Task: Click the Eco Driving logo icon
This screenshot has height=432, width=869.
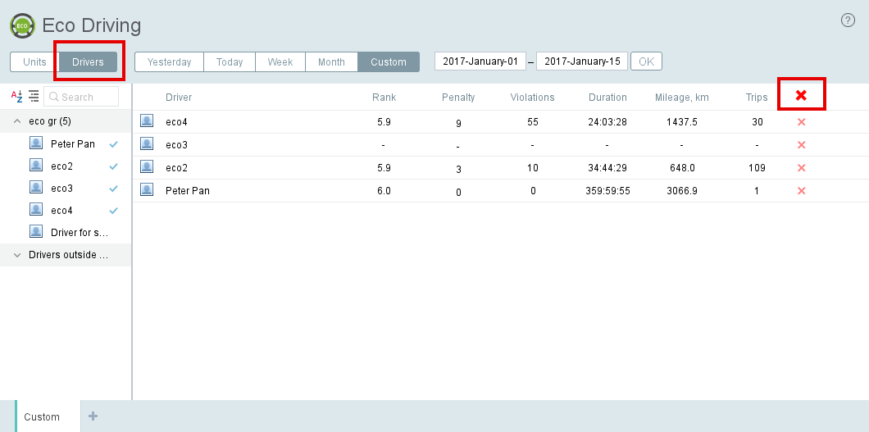Action: (22, 25)
